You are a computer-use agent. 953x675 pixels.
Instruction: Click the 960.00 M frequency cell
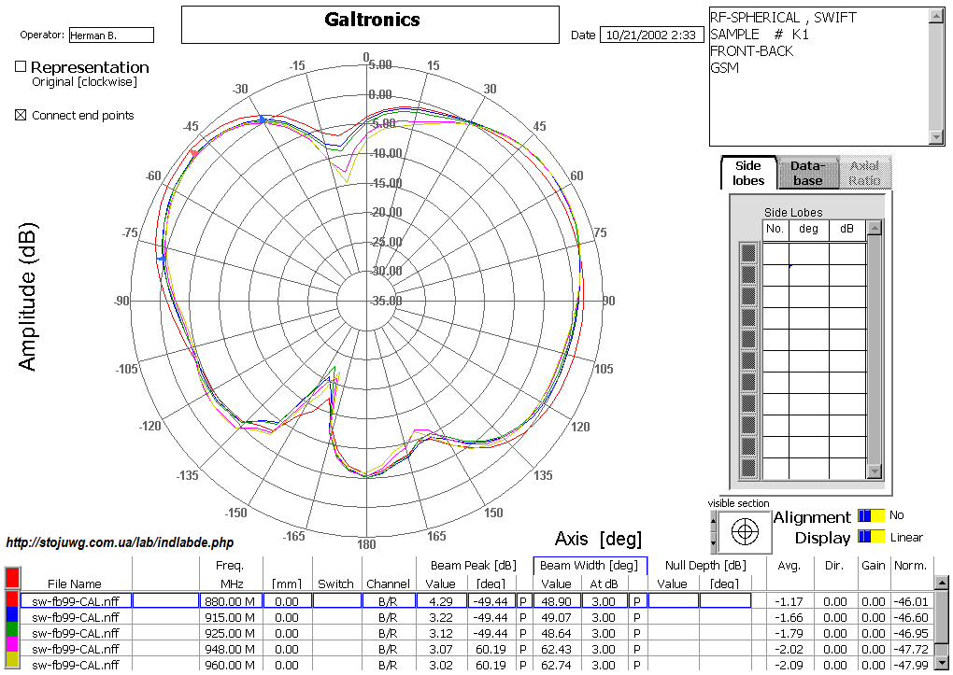click(231, 665)
